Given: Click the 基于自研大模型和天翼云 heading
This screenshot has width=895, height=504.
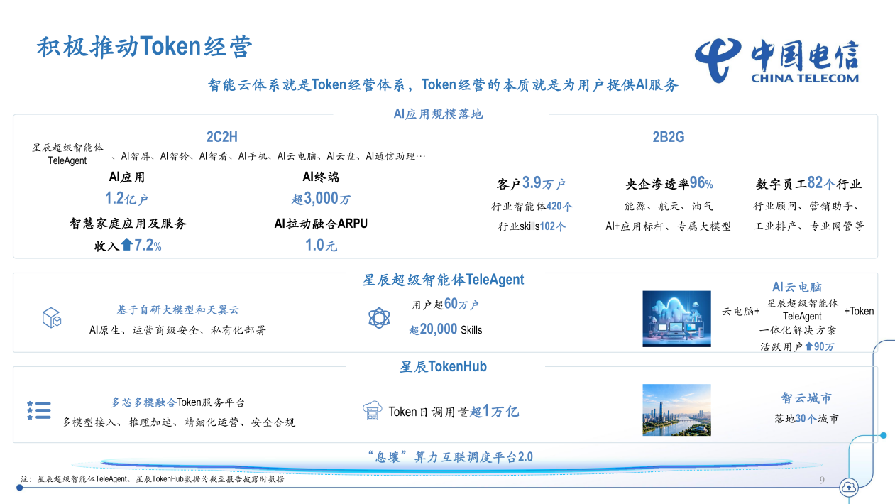Looking at the screenshot, I should tap(178, 310).
